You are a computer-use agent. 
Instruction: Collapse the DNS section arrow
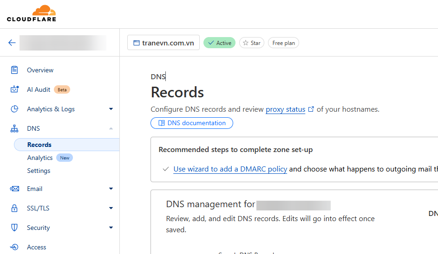111,128
